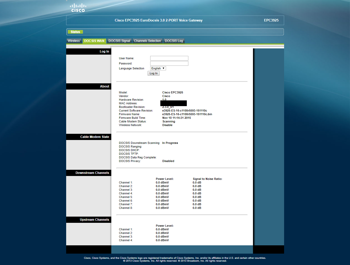
Task: Click the 'Upstream Channels' section header
Action: (x=89, y=220)
